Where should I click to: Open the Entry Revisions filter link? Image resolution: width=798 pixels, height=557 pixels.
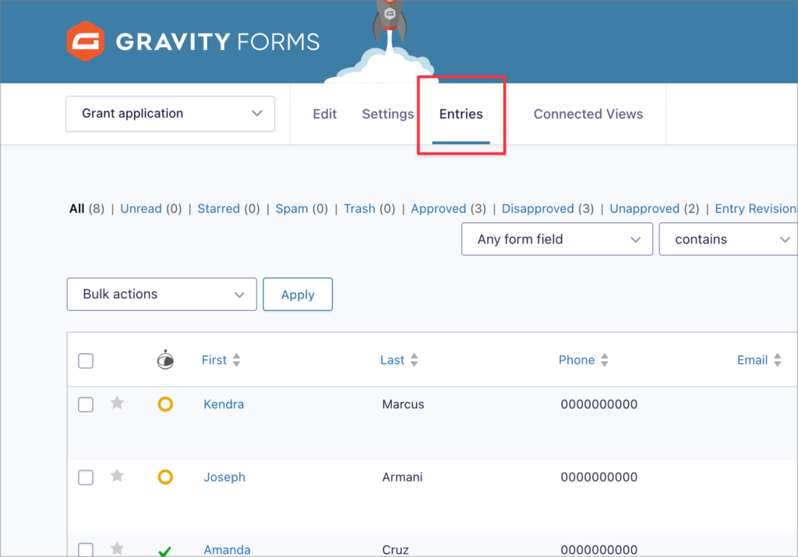tap(756, 209)
